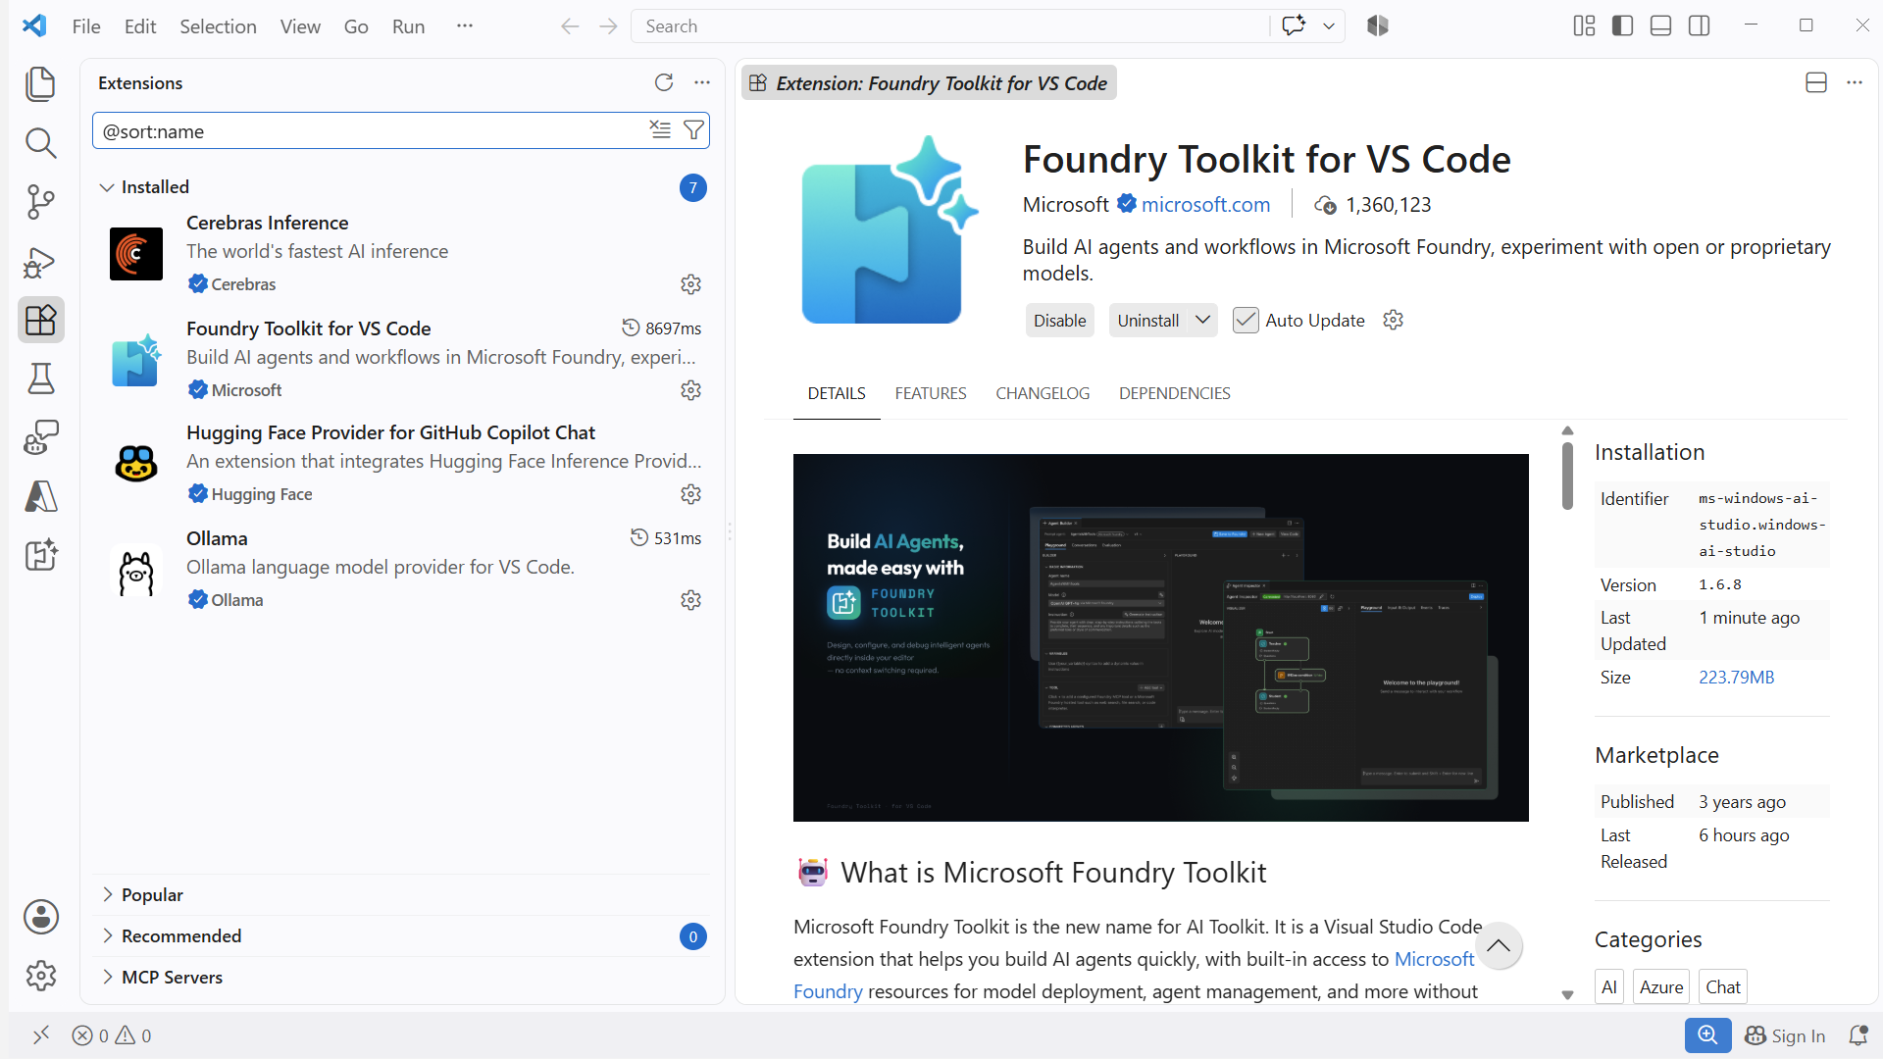
Task: Open Ollama extension manage gear
Action: [x=690, y=600]
